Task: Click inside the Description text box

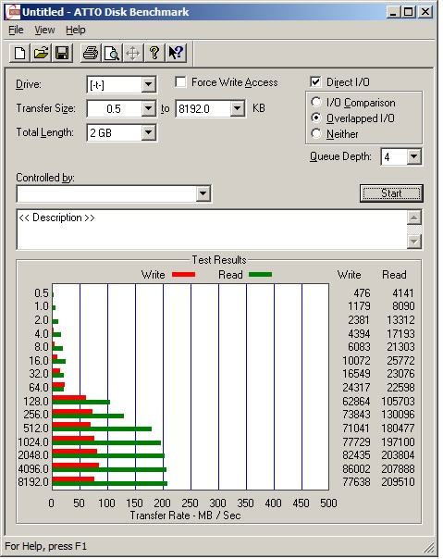Action: (212, 230)
